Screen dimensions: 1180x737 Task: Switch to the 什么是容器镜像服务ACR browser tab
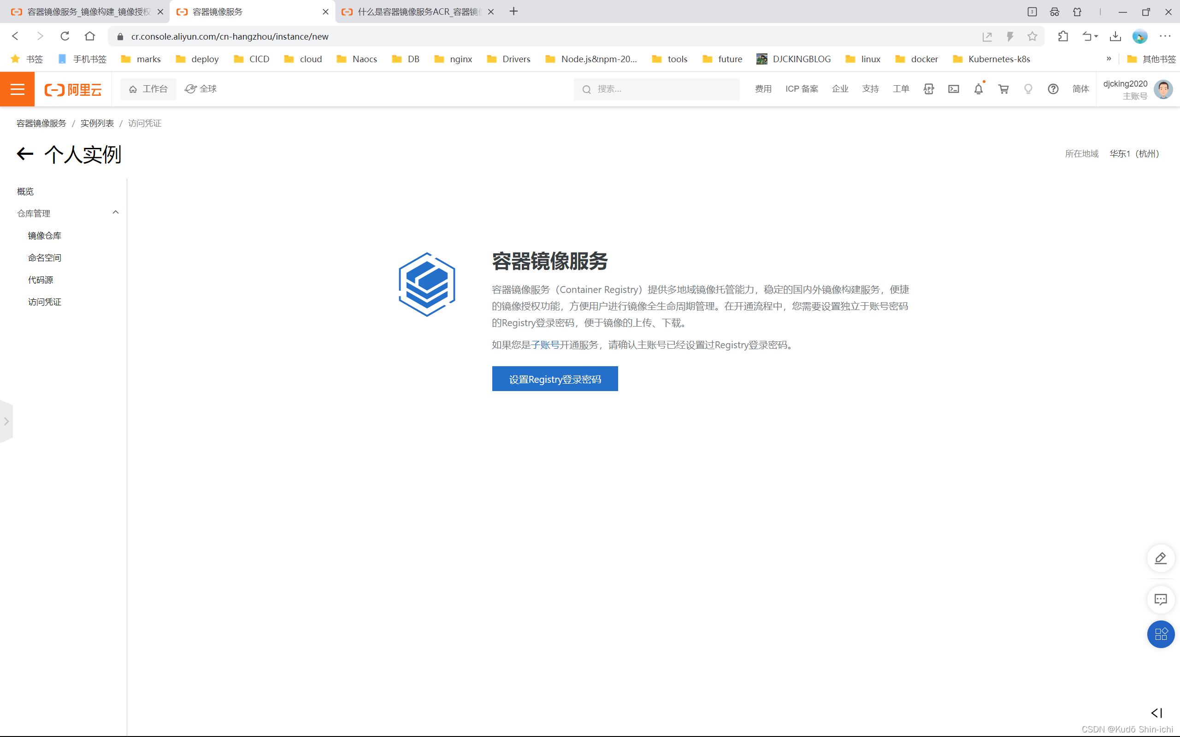pyautogui.click(x=417, y=12)
